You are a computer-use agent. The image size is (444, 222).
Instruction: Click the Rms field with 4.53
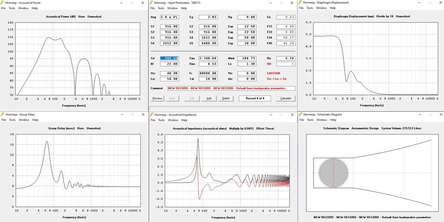(x=208, y=64)
